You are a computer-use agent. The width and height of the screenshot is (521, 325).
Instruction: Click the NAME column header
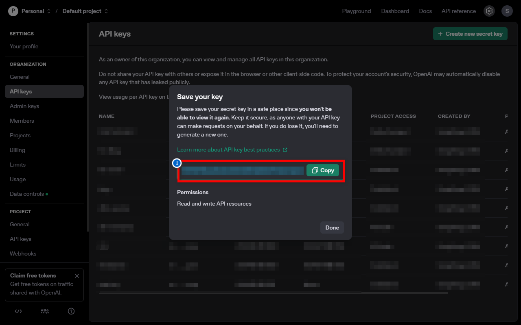click(x=107, y=116)
